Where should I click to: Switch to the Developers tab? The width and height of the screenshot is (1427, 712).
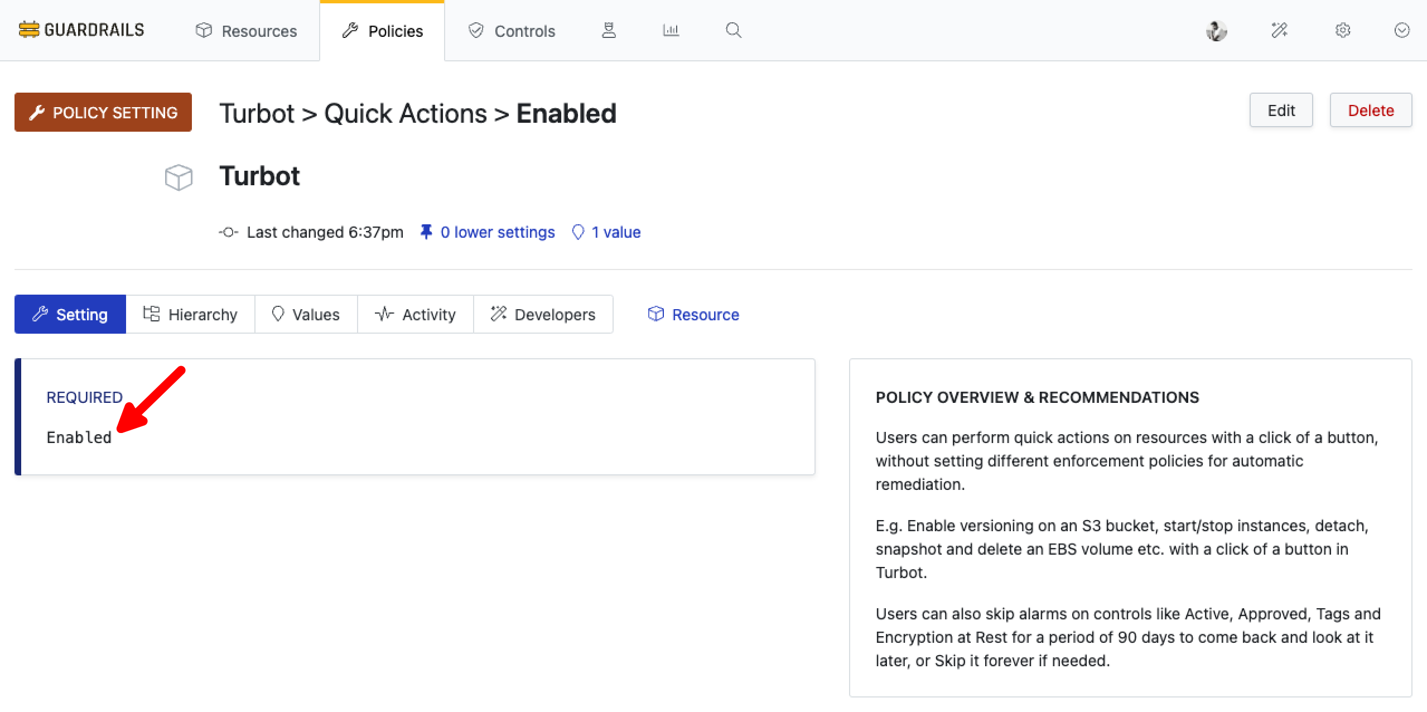click(x=543, y=314)
